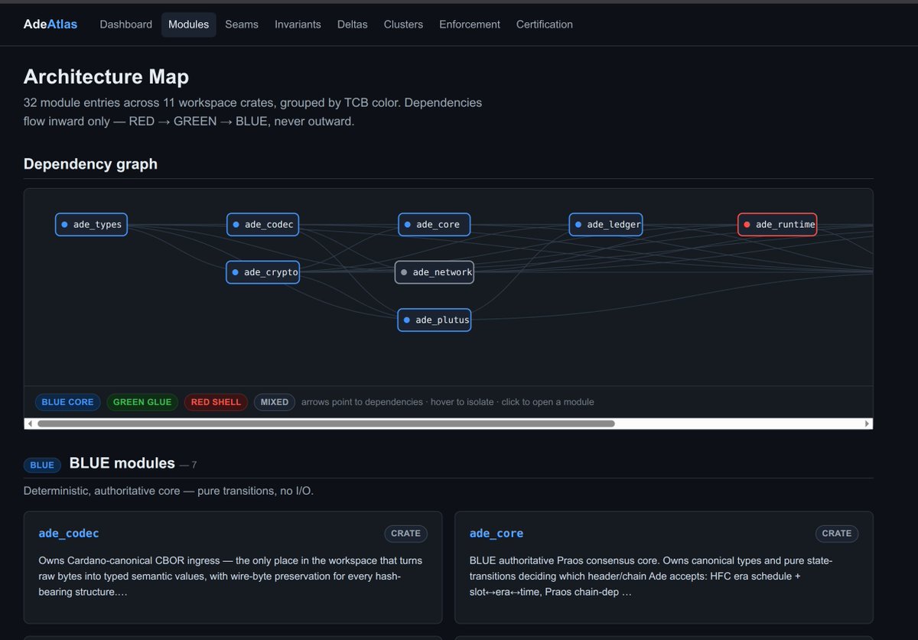Open the Dashboard tab
The width and height of the screenshot is (918, 640).
(125, 24)
